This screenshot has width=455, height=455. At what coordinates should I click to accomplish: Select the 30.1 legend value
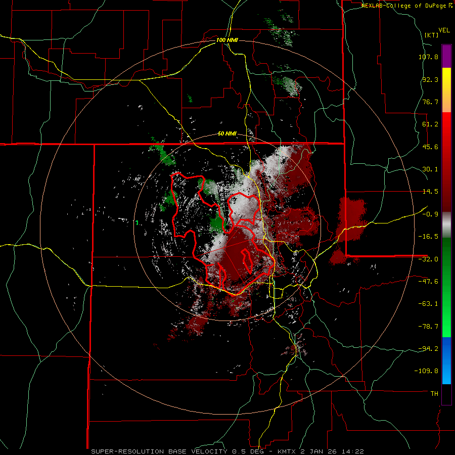[x=430, y=169]
